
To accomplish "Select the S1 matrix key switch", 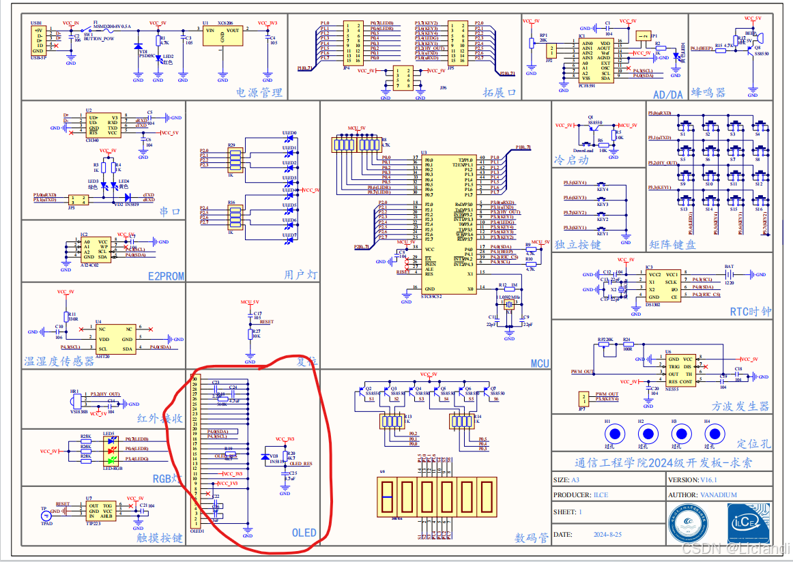I will (685, 126).
